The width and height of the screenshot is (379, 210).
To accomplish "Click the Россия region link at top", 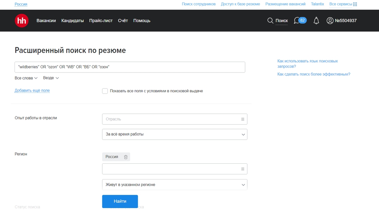I will 21,4.
